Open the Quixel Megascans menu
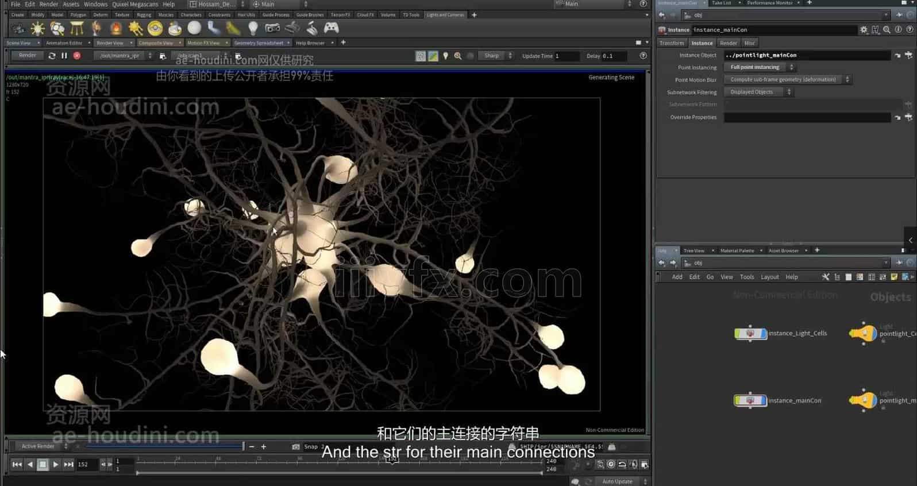Screen dimensions: 917x486 135,4
